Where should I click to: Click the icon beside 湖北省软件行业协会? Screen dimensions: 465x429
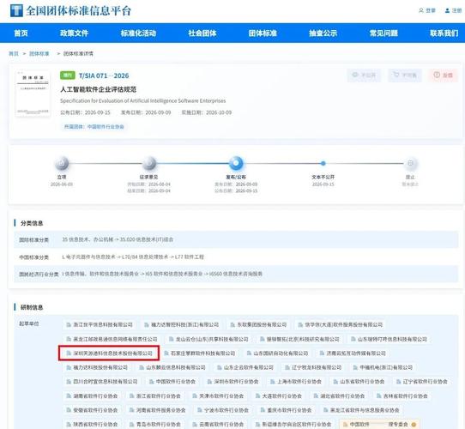coord(316,396)
